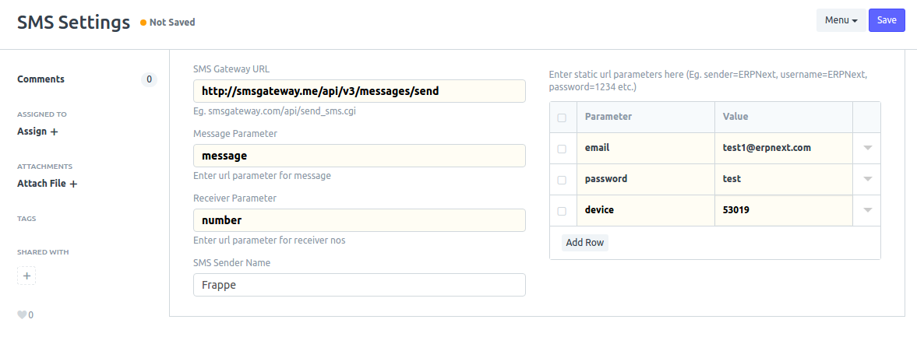Click the comments count badge
Image resolution: width=917 pixels, height=337 pixels.
pyautogui.click(x=149, y=79)
